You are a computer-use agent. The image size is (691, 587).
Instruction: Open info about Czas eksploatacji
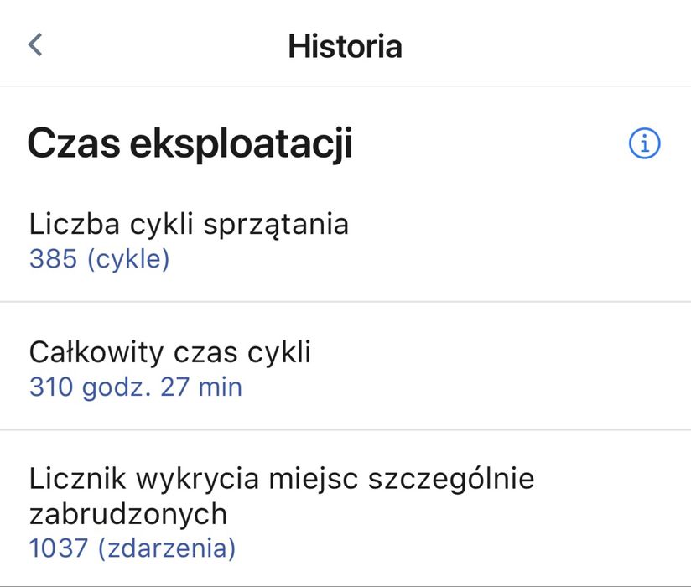point(644,144)
